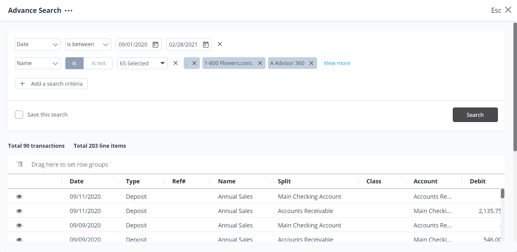Click Add a search criteria button
This screenshot has width=517, height=252.
pos(51,84)
